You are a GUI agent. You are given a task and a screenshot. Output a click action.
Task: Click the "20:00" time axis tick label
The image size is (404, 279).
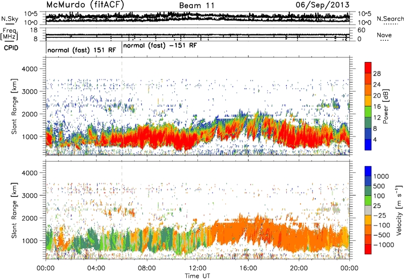(x=298, y=268)
